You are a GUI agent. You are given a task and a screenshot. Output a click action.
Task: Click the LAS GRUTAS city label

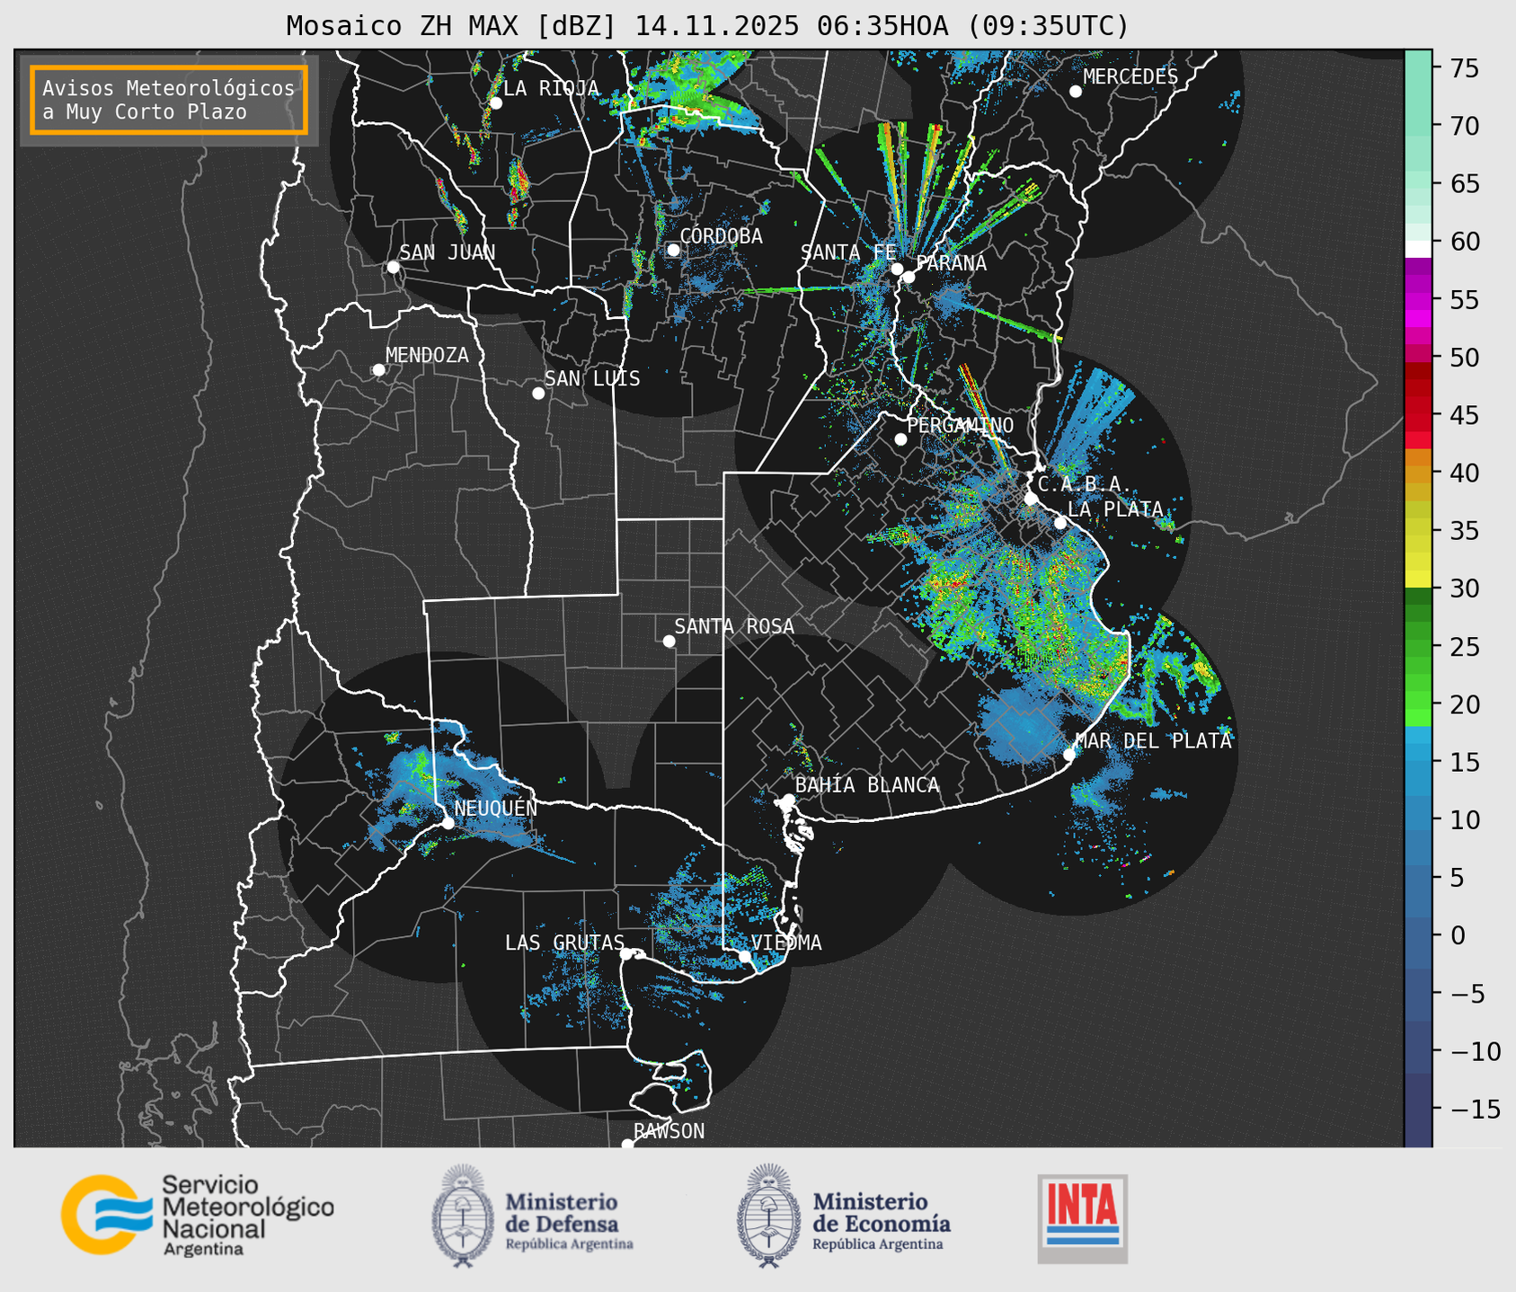[563, 942]
